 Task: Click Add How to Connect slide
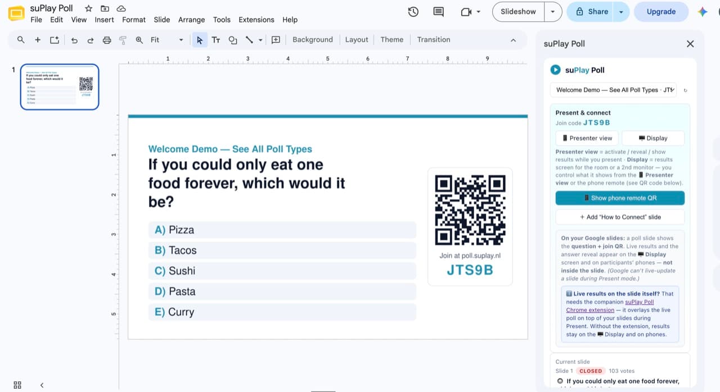[620, 217]
